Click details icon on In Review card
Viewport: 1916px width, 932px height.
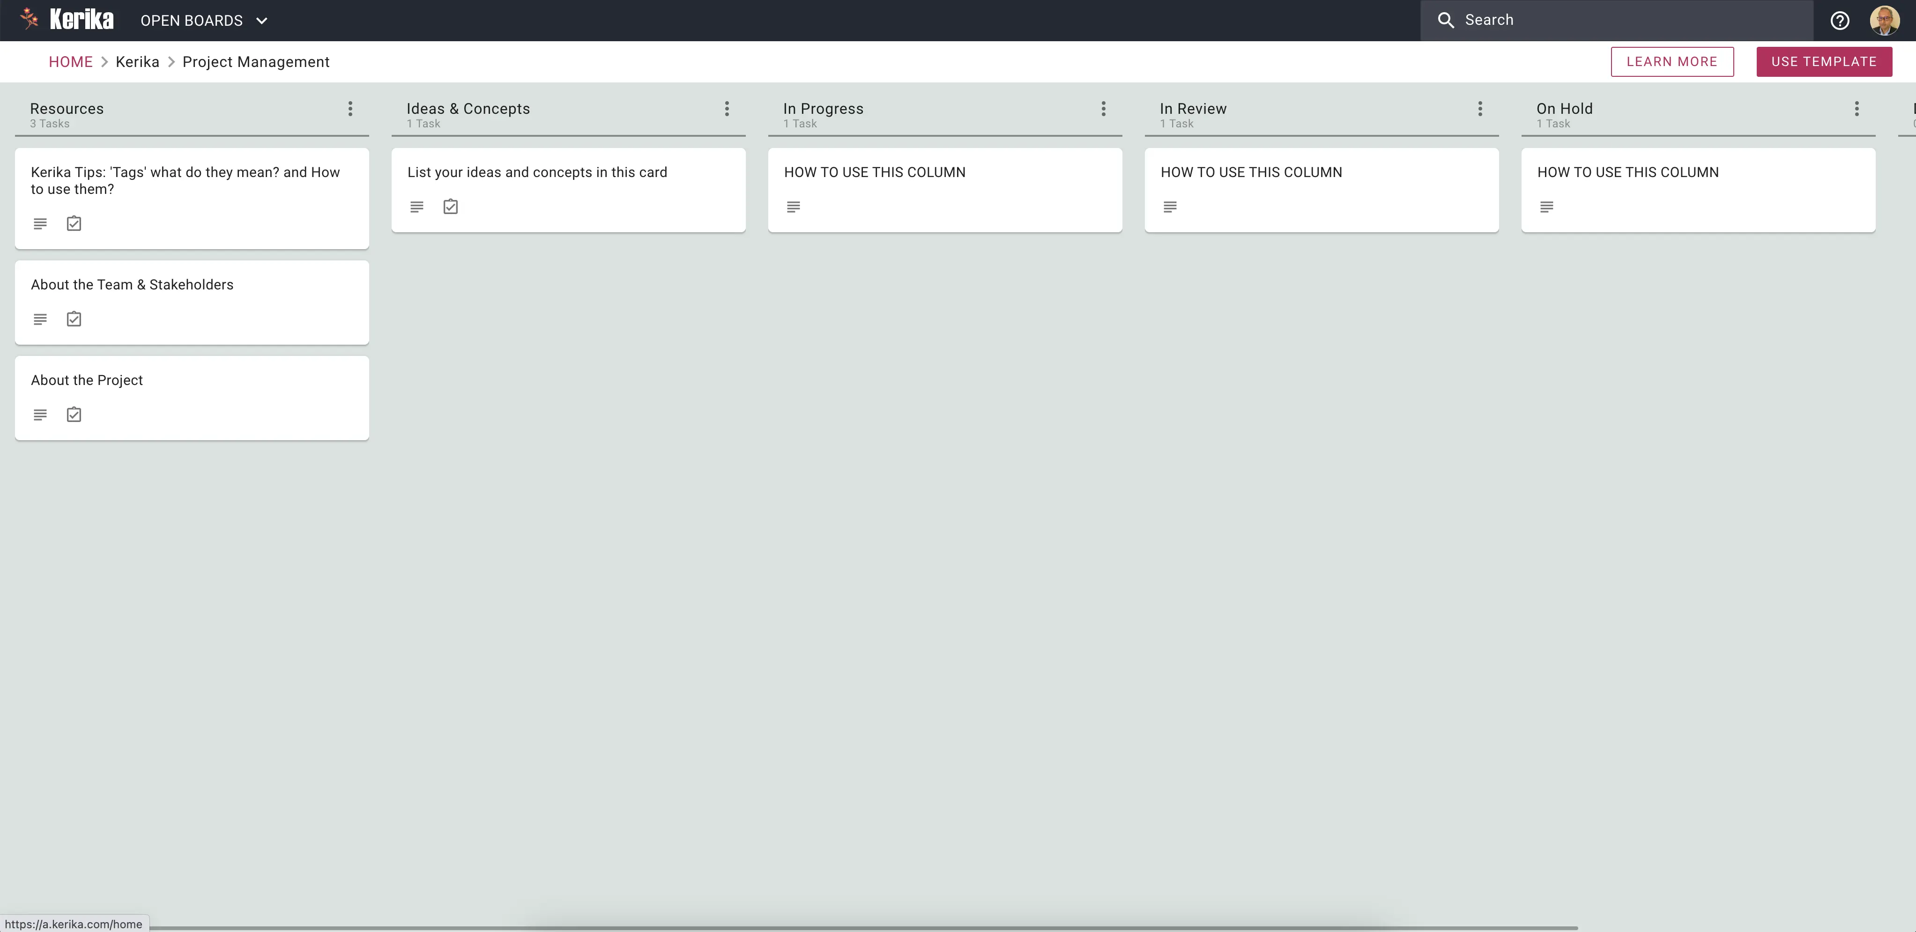pos(1170,207)
